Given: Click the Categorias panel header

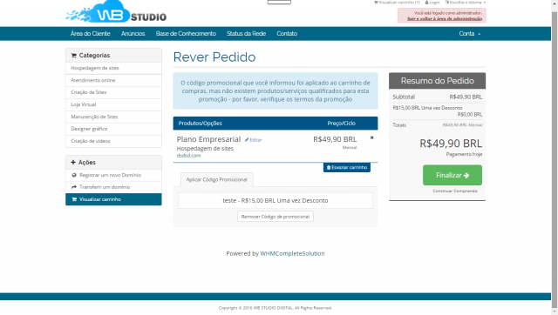Looking at the screenshot, I should tap(113, 56).
